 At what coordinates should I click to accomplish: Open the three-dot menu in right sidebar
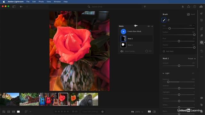[201, 57]
